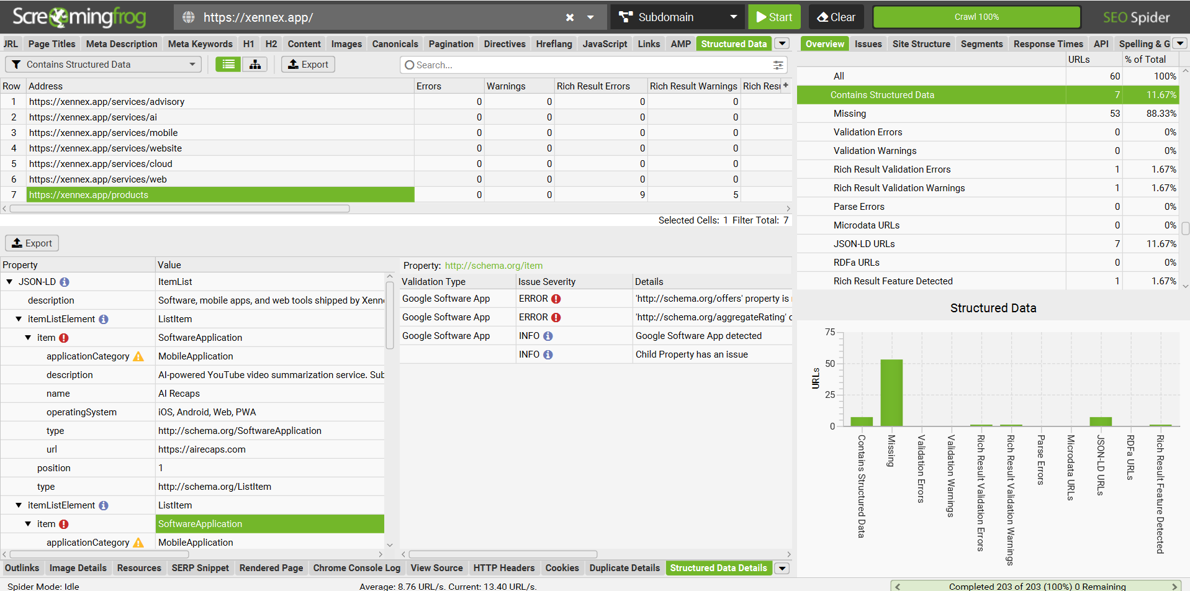Export the structured data table
This screenshot has height=591, width=1190.
[x=308, y=65]
